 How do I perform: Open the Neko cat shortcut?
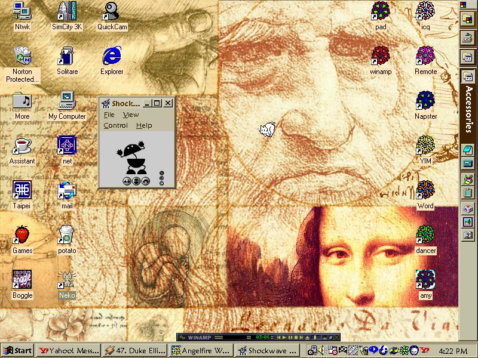click(66, 280)
